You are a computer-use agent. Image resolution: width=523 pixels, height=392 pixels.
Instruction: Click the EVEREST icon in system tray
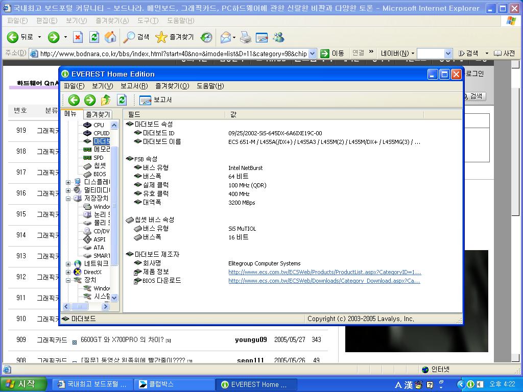tap(470, 384)
